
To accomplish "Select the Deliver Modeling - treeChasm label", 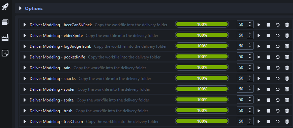I will [56, 122].
